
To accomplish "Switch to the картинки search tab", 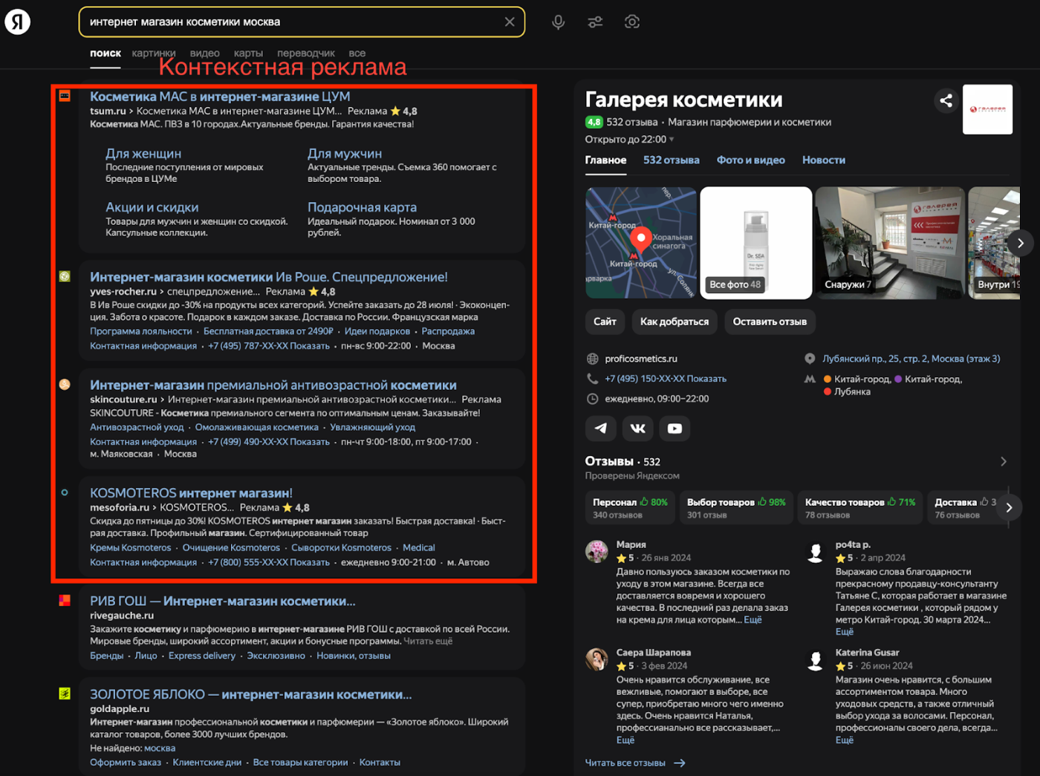I will coord(154,53).
